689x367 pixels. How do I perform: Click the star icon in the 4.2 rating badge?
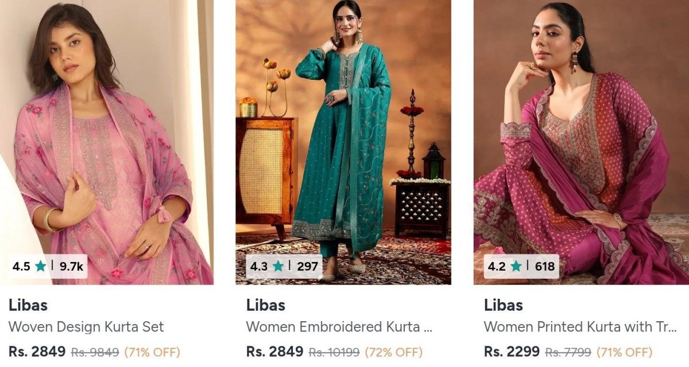pos(516,266)
